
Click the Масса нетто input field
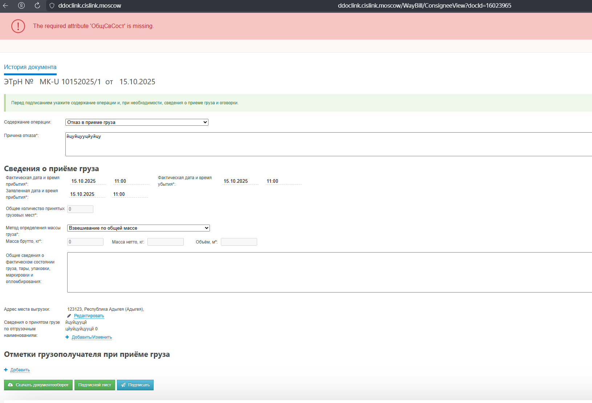pos(166,242)
